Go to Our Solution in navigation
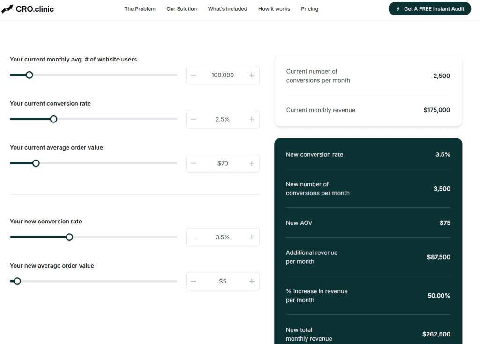 coord(181,9)
